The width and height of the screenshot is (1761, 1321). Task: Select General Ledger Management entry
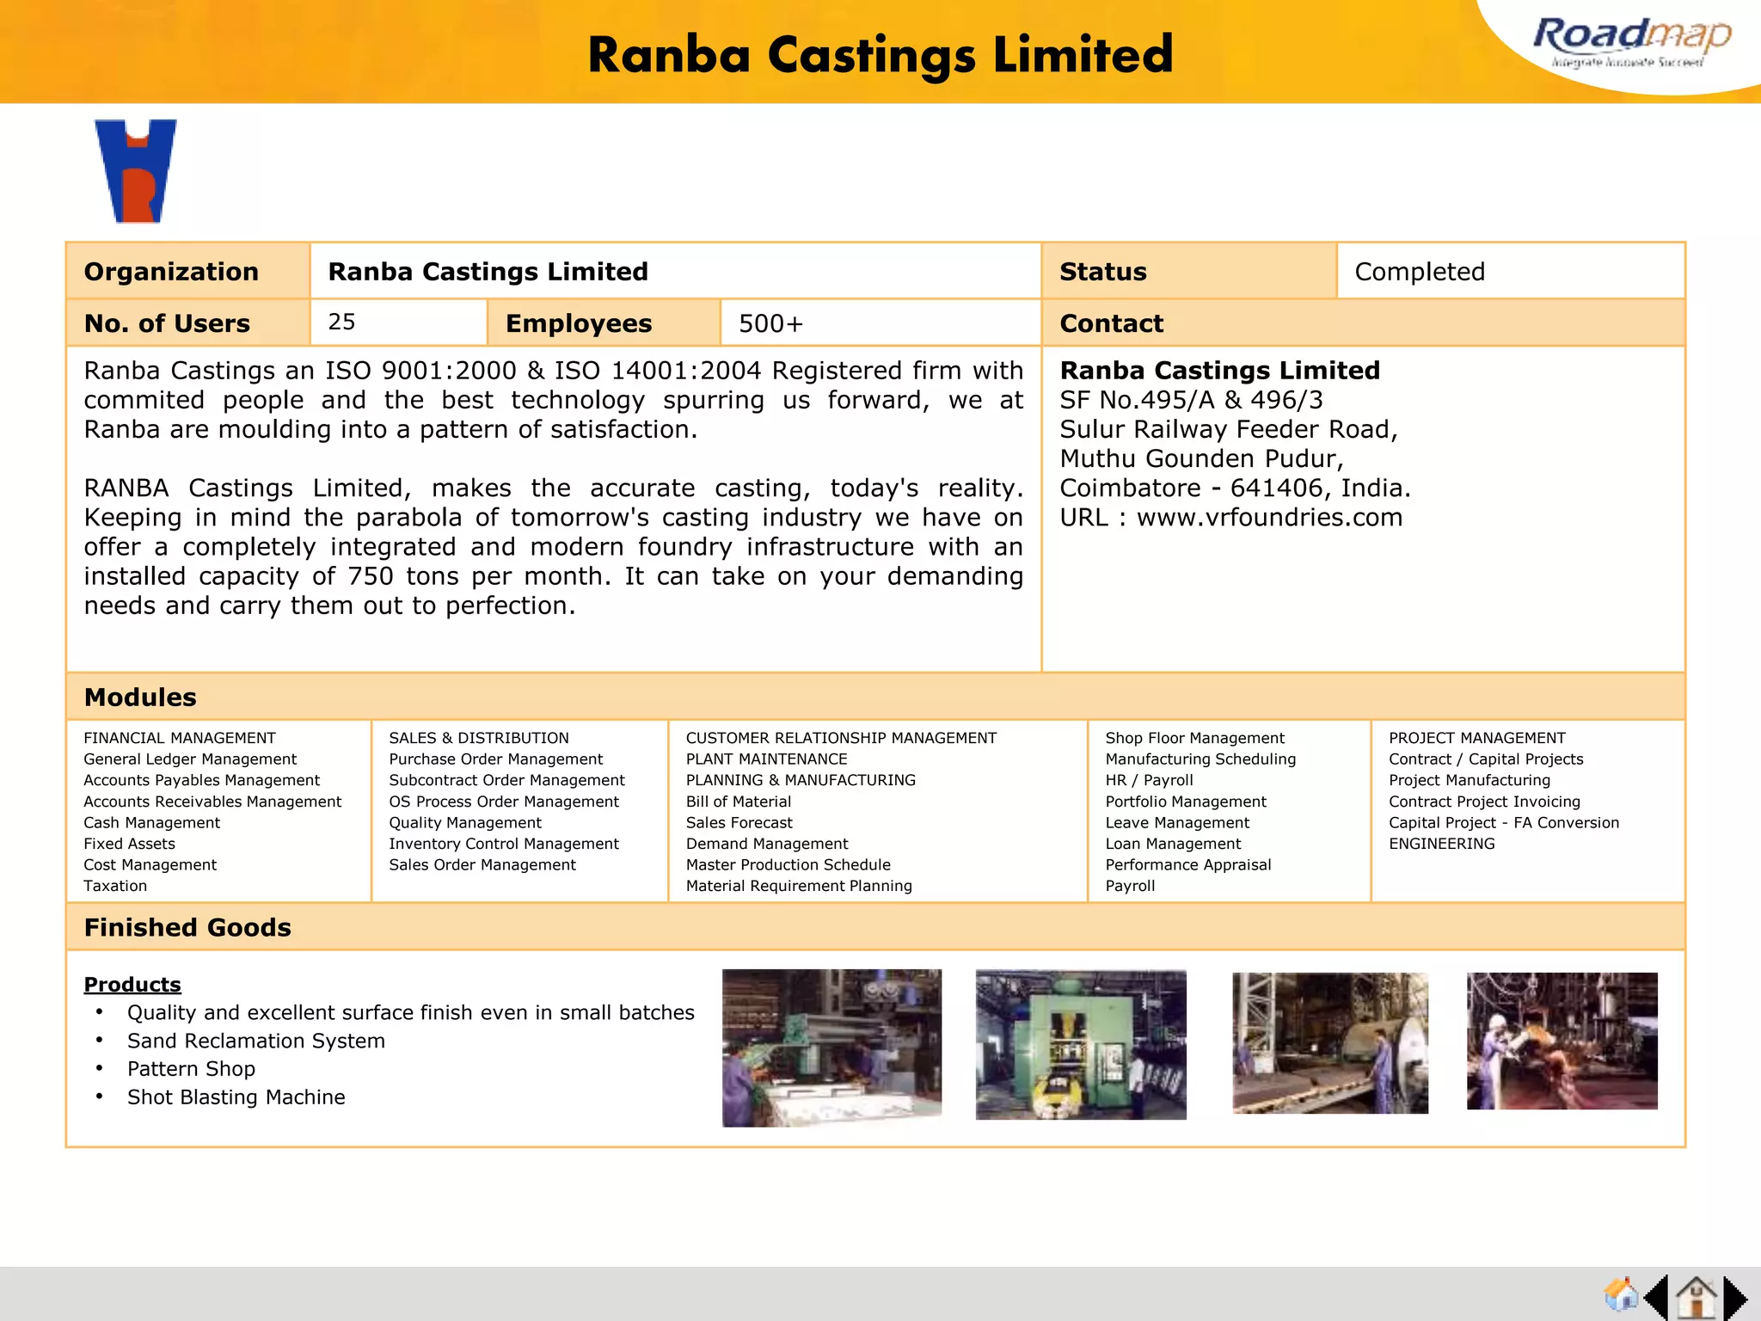(x=190, y=759)
